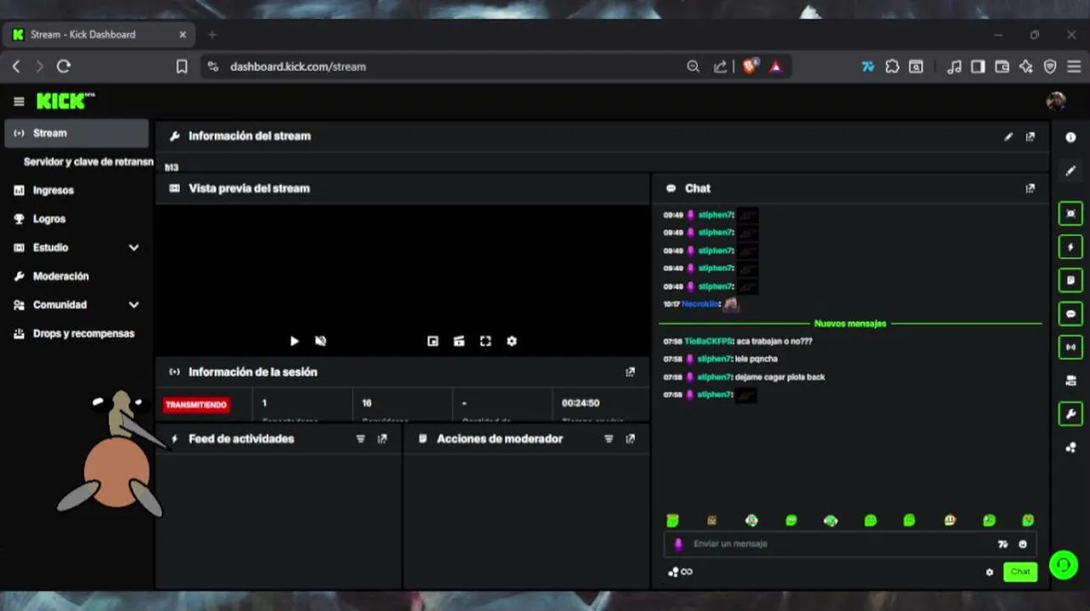
Task: Enable picture-in-picture on stream preview
Action: coord(433,341)
